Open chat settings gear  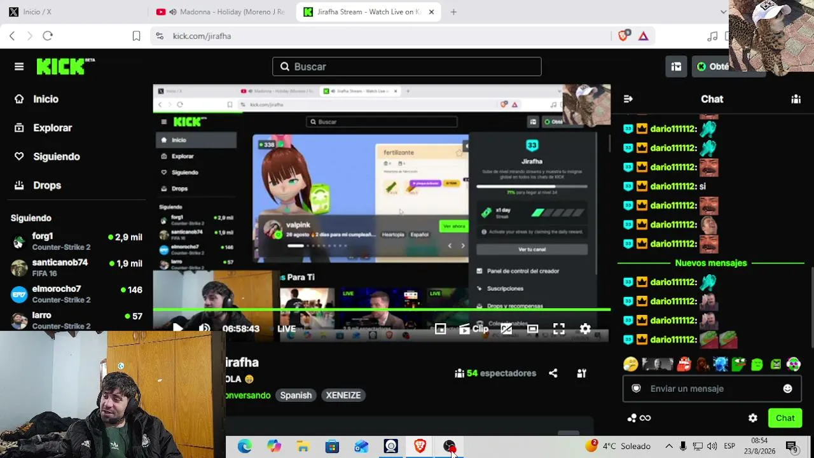pyautogui.click(x=753, y=418)
